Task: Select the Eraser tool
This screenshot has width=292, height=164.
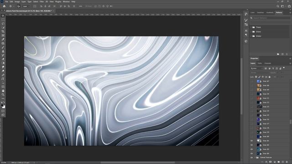Action: pyautogui.click(x=3, y=59)
